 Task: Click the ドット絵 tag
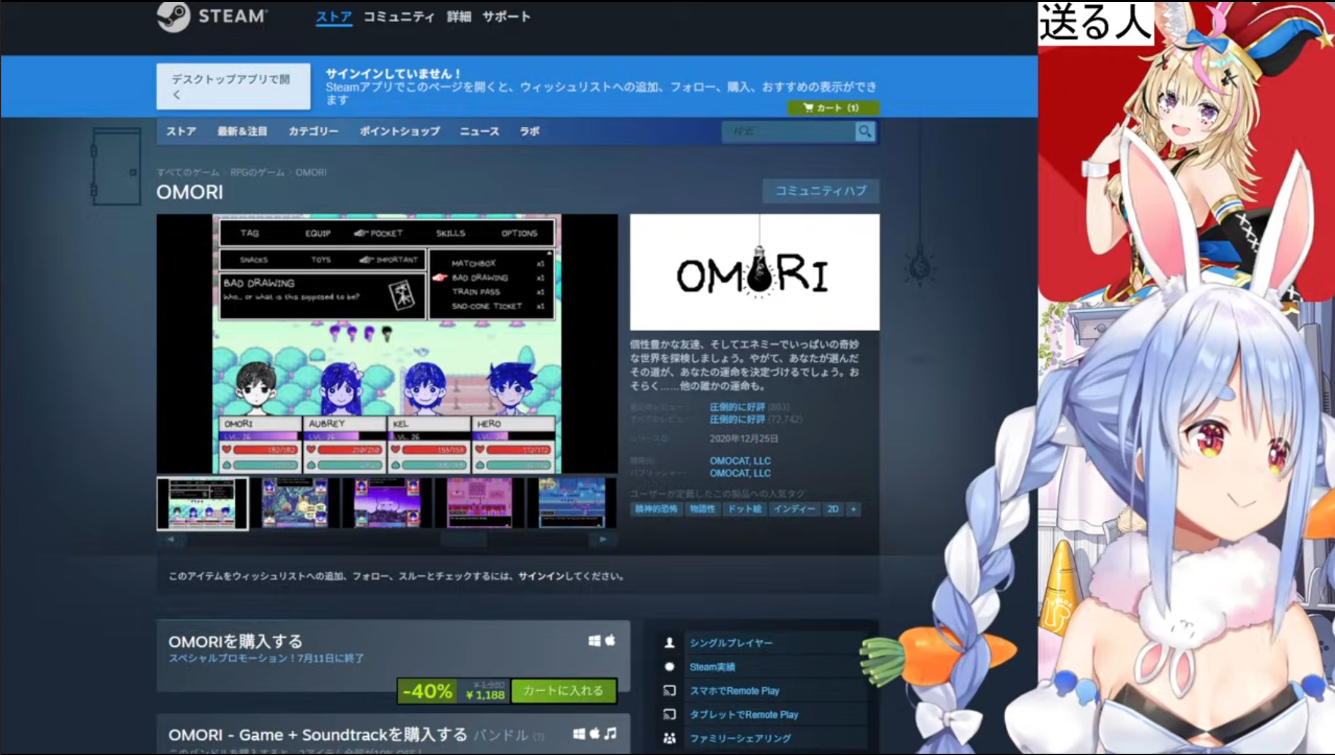coord(744,509)
